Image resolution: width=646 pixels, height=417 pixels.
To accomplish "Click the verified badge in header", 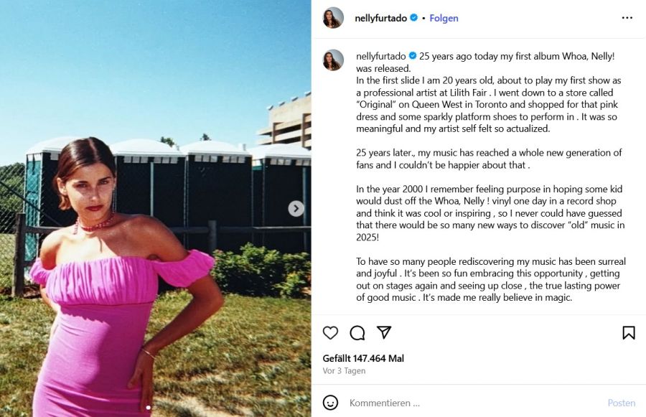I will 414,18.
